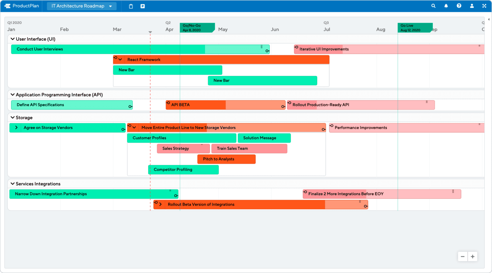Click the clipboard icon in the toolbar

131,6
